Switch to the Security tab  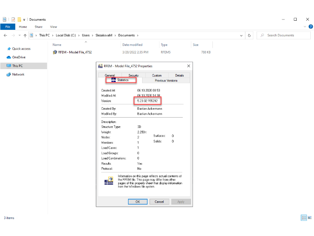coord(133,75)
